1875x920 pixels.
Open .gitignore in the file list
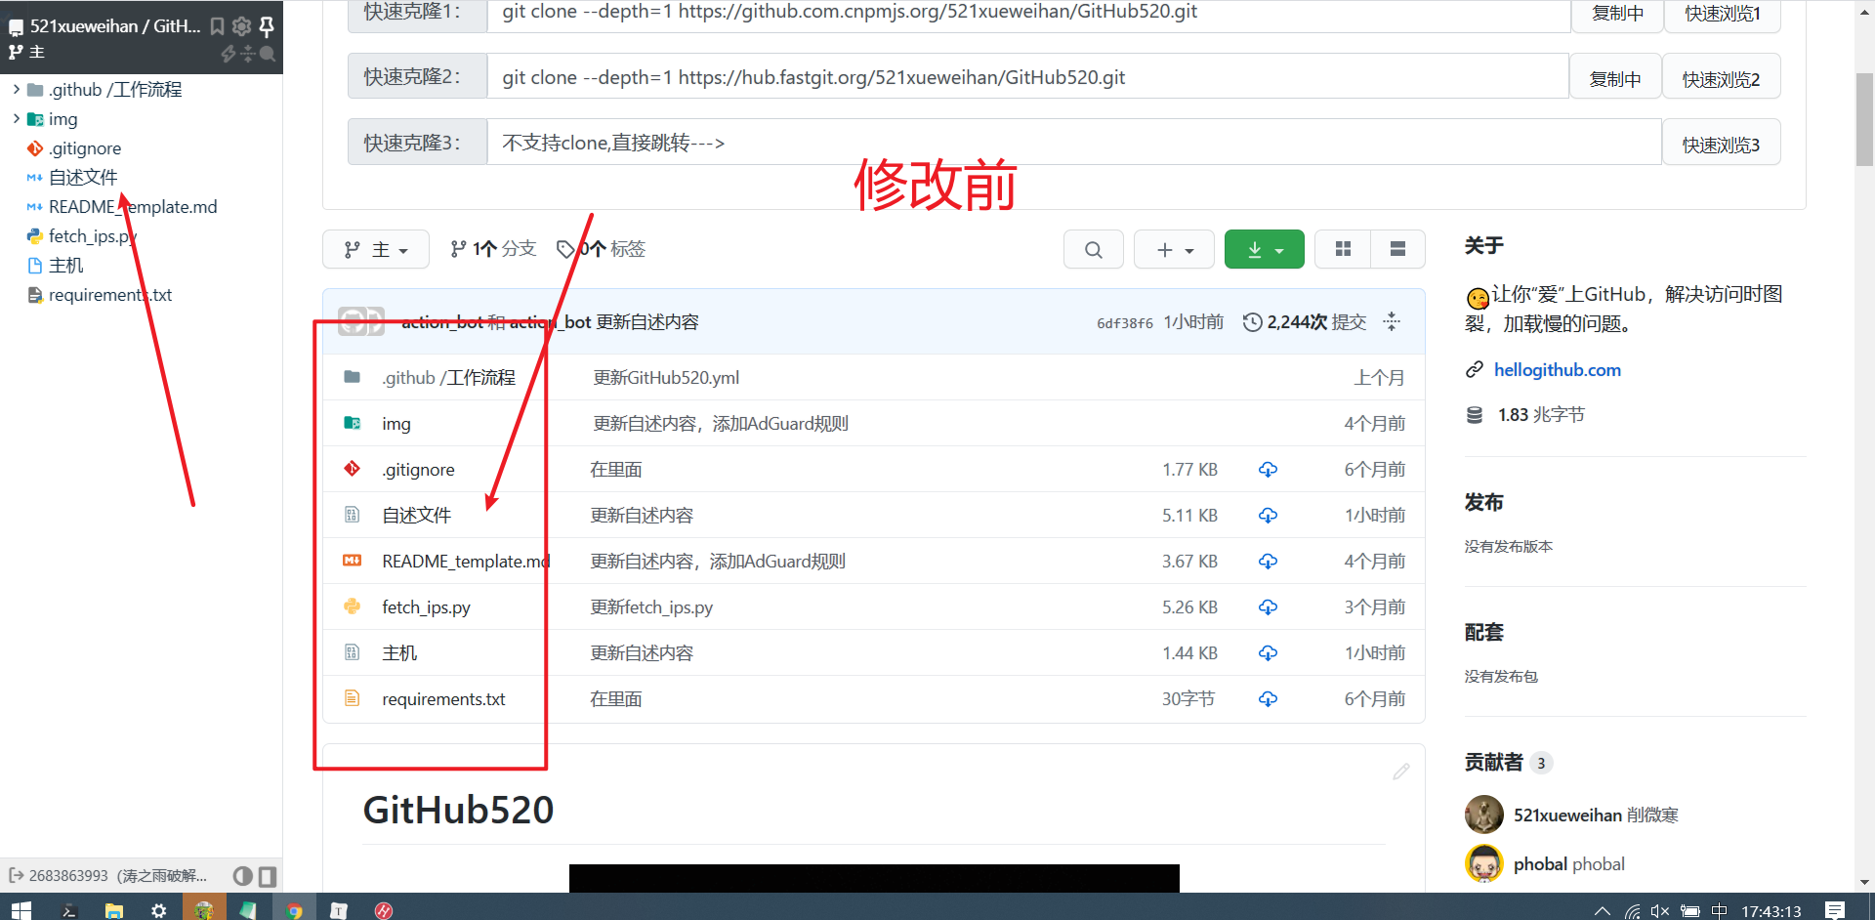pos(418,470)
